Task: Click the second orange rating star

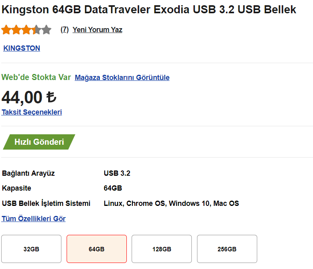Action: [x=16, y=30]
